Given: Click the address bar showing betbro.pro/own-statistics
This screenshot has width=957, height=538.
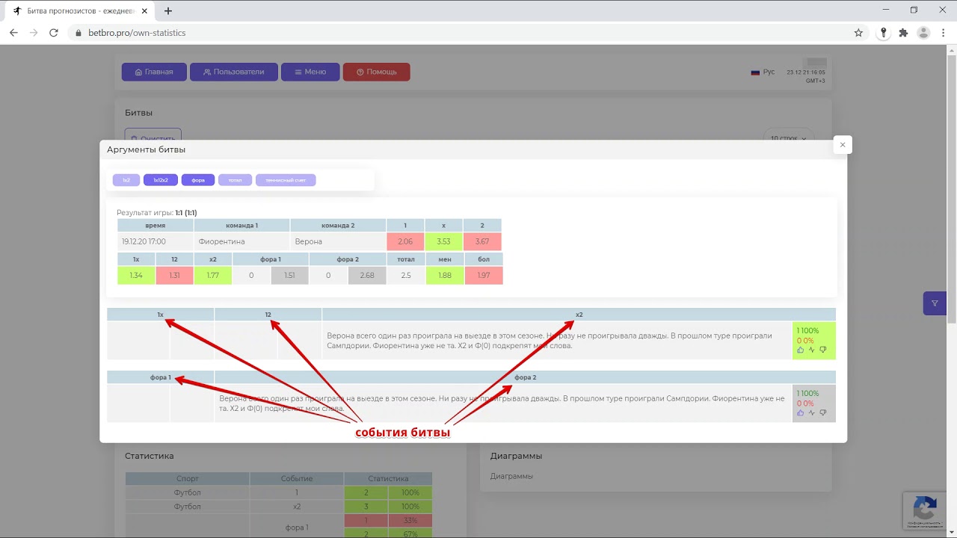Looking at the screenshot, I should (x=464, y=33).
